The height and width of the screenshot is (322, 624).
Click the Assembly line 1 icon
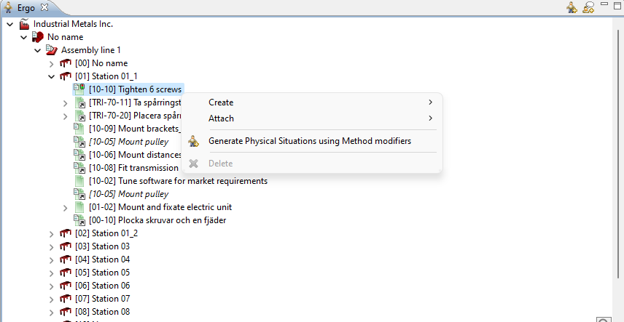click(x=52, y=50)
